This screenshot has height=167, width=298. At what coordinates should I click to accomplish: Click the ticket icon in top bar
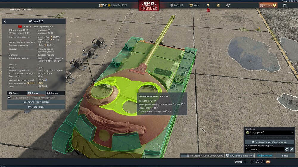[x=228, y=5]
